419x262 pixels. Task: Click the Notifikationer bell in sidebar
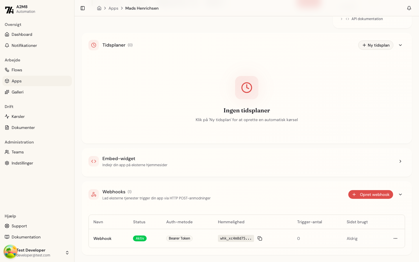[x=24, y=45]
